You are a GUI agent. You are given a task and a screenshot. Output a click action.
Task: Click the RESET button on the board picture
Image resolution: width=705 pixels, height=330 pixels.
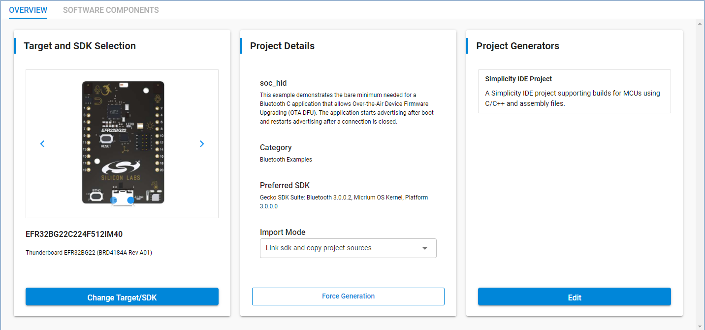click(x=106, y=139)
